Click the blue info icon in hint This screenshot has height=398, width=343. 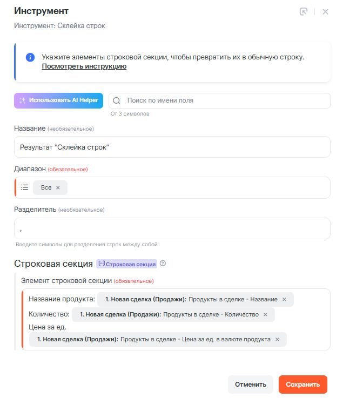coord(30,57)
